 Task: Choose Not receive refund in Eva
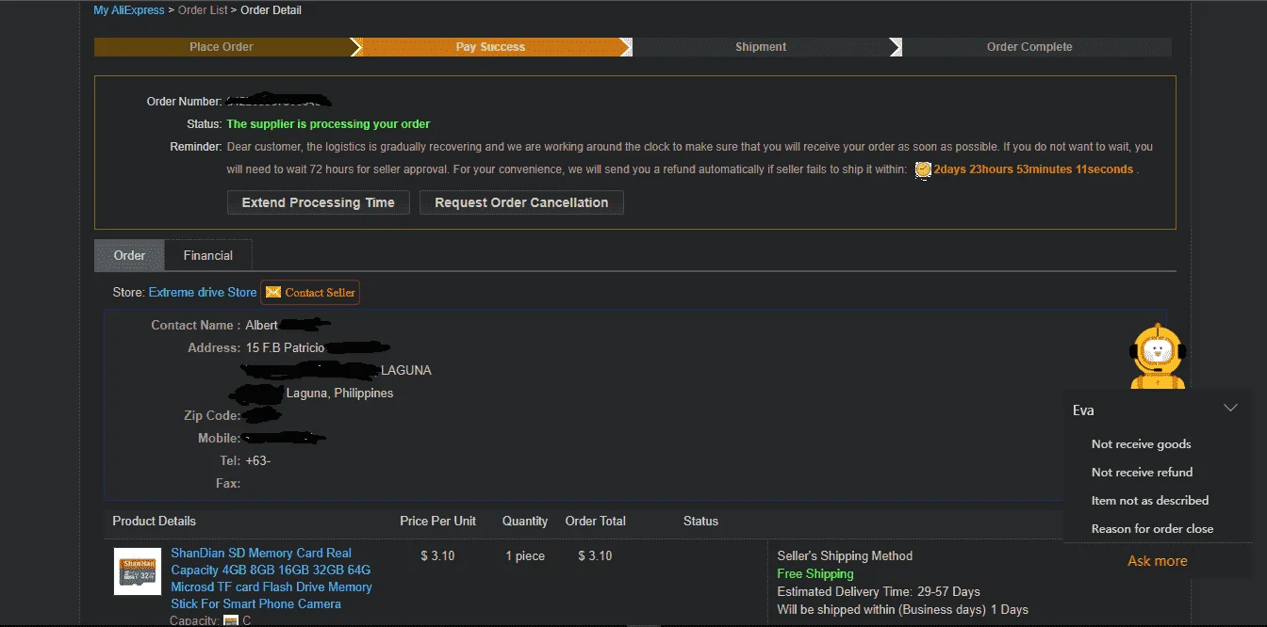[x=1142, y=473]
